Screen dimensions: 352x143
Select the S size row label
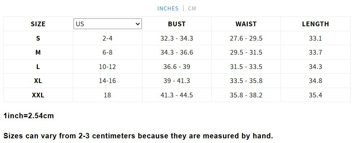coord(38,38)
